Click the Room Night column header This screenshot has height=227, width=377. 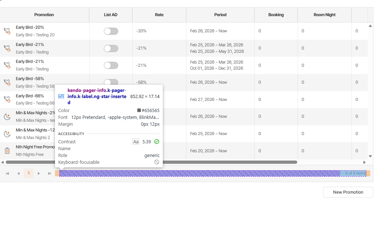325,15
